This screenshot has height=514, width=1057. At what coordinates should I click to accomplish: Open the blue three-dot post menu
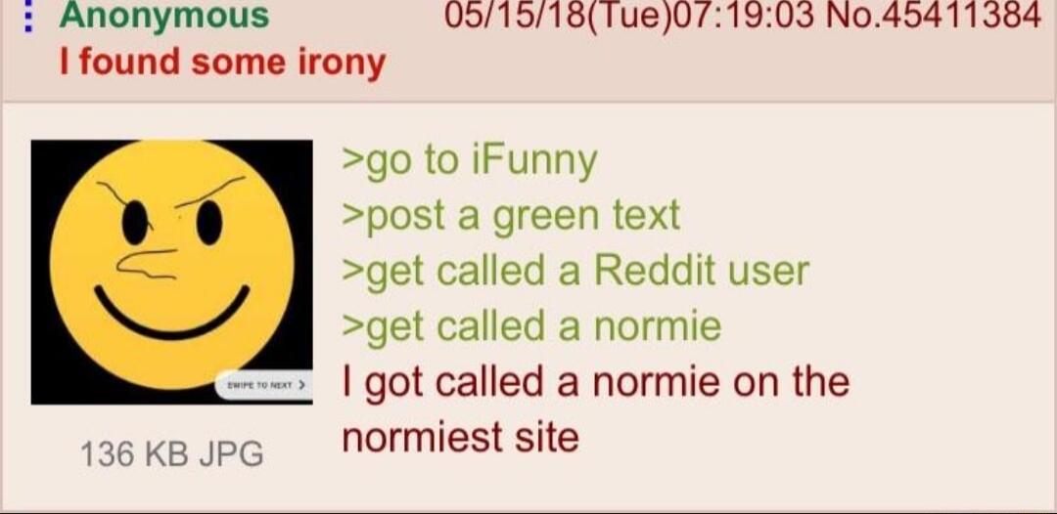27,15
